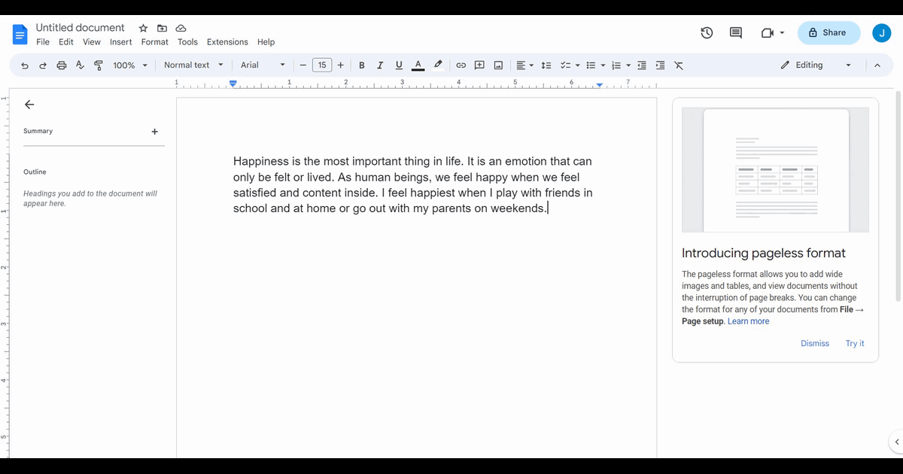The width and height of the screenshot is (903, 474).
Task: Click the font size field showing 15
Action: click(322, 65)
